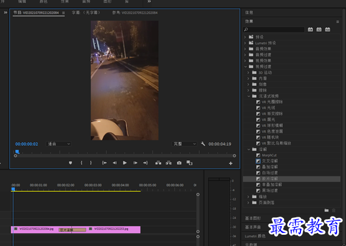The height and width of the screenshot is (246, 346).
Task: Open the comparison view button
Action: coord(189,163)
